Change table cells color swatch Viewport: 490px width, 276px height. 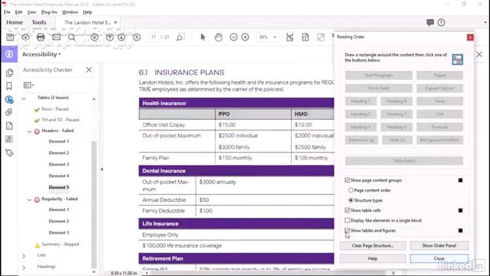(461, 211)
